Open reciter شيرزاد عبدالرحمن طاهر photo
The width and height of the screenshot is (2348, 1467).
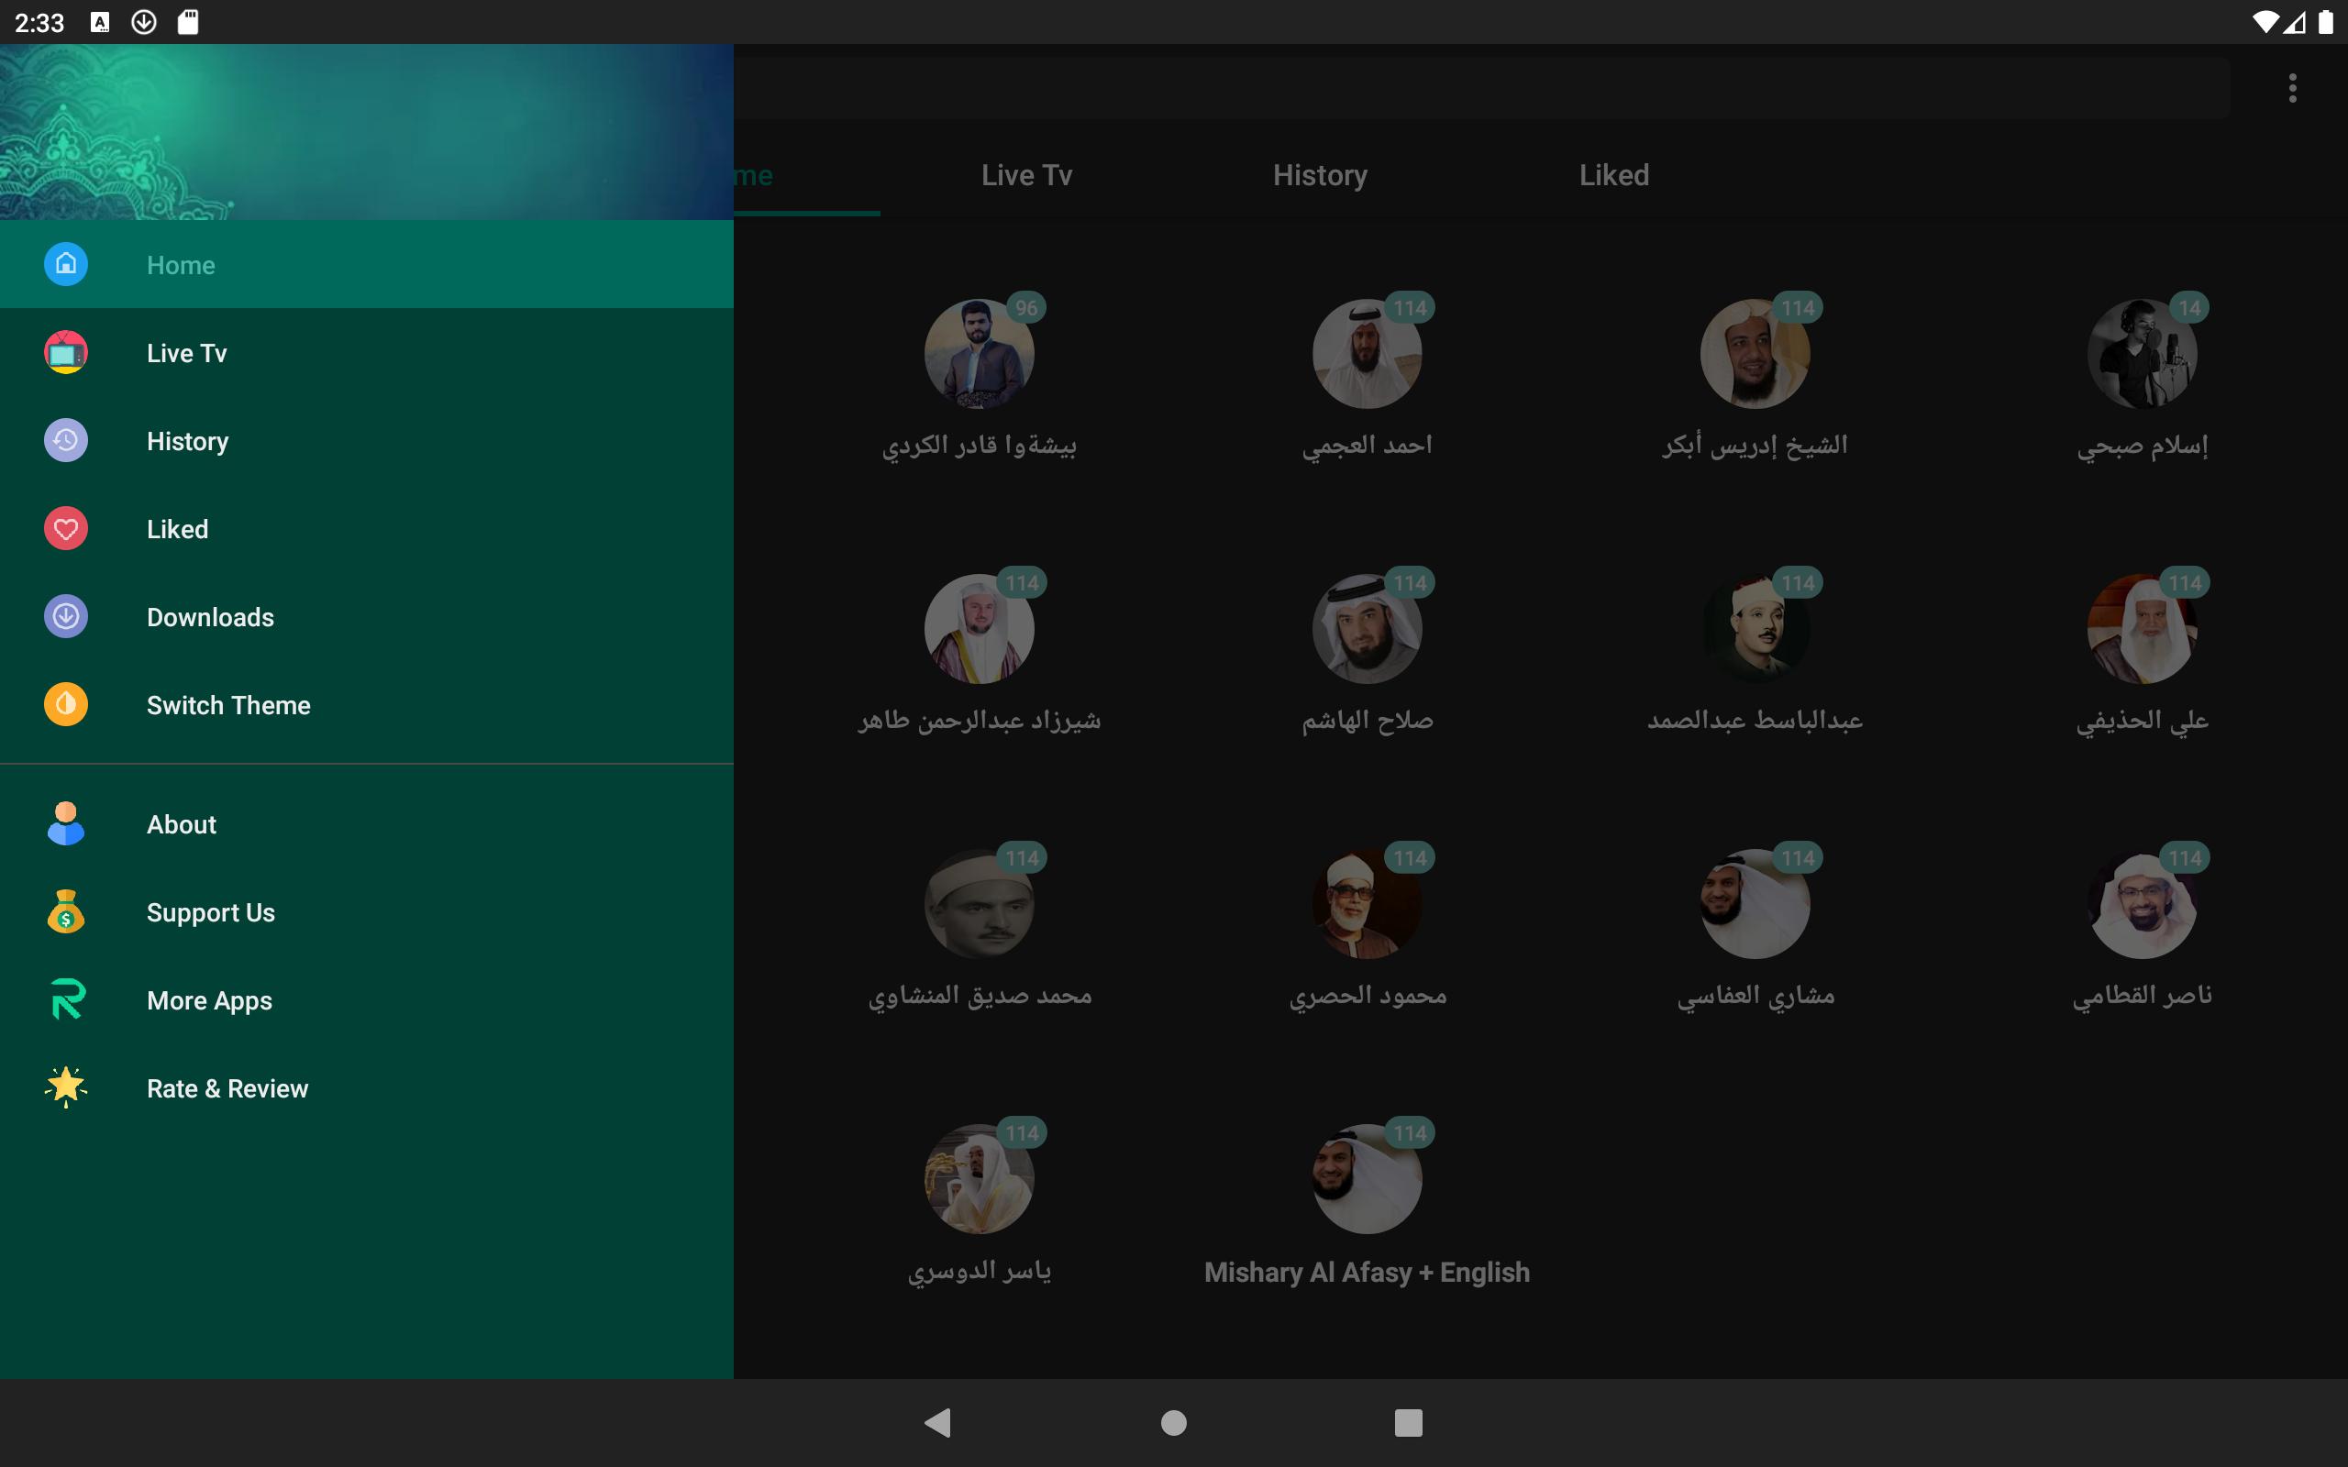pyautogui.click(x=979, y=629)
